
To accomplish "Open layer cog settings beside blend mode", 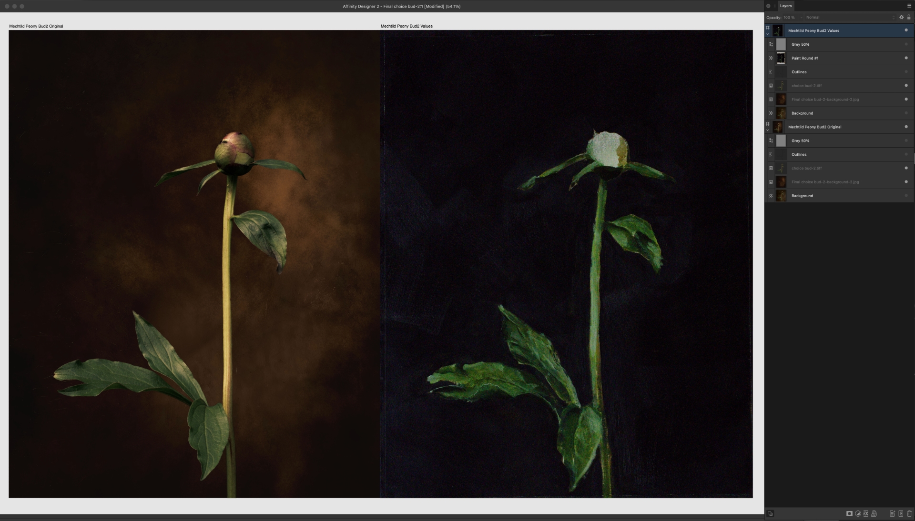I will pyautogui.click(x=901, y=17).
